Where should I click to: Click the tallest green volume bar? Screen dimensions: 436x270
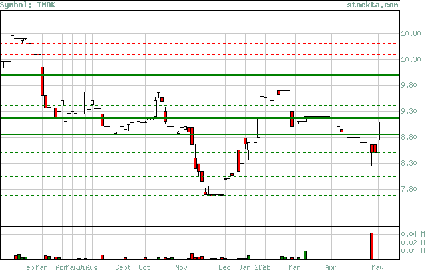coord(305,255)
